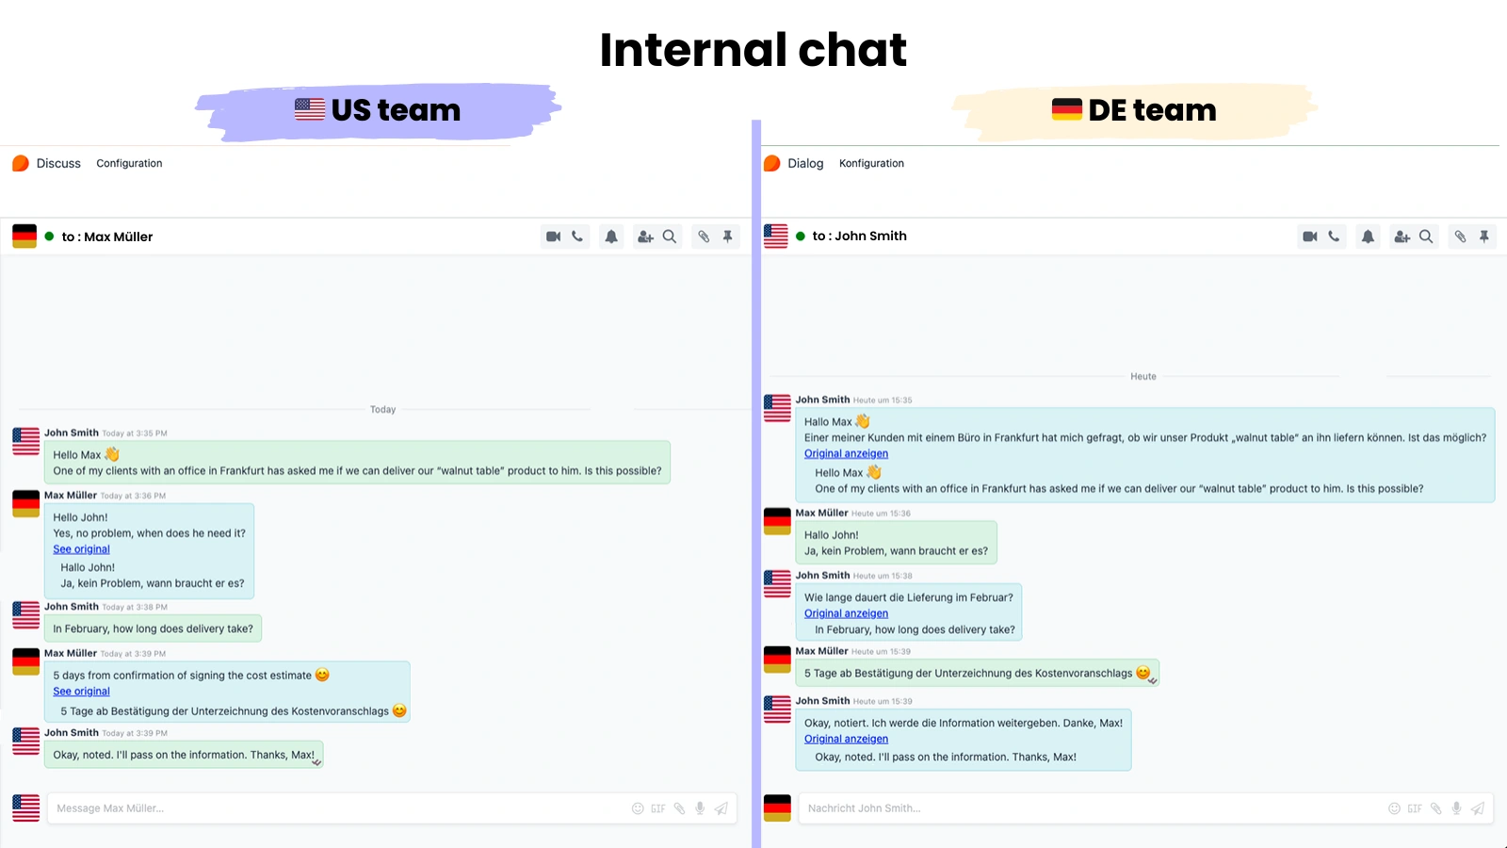This screenshot has height=848, width=1507.
Task: Click send icon in Nachricht John Smith box
Action: click(x=1478, y=808)
